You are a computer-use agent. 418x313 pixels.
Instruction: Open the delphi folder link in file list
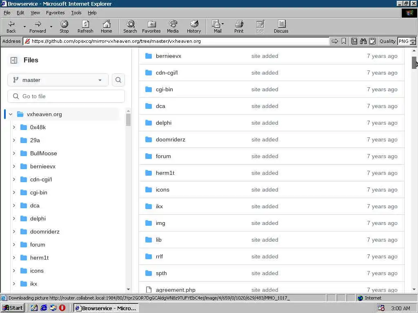coord(164,123)
